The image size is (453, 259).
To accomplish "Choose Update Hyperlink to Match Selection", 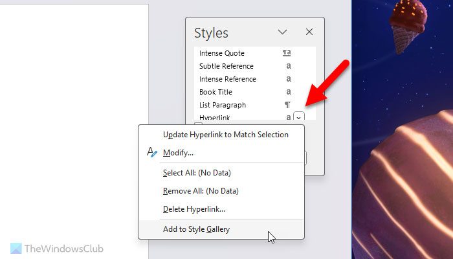I will pyautogui.click(x=225, y=135).
